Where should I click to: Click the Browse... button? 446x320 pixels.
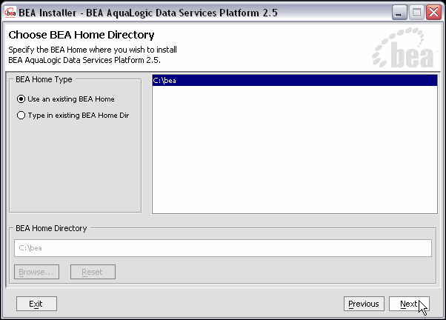37,272
